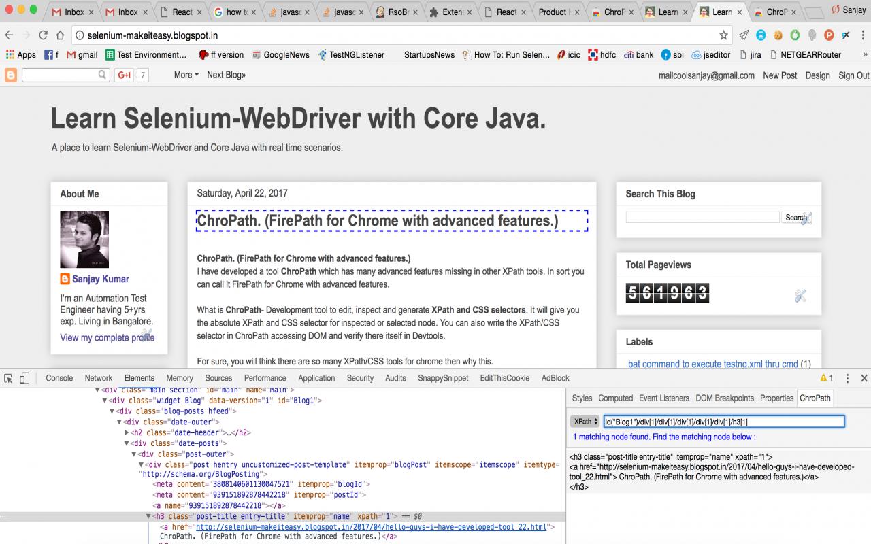
Task: Open the Chrome three-dot main menu
Action: (864, 35)
